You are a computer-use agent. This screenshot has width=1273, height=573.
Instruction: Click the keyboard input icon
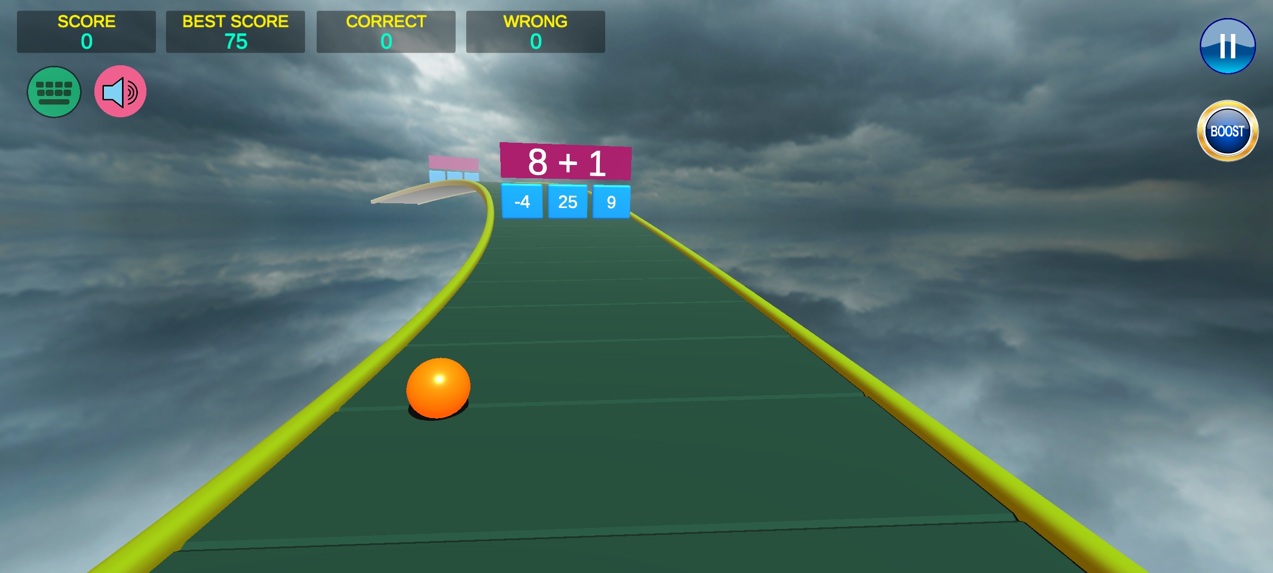55,92
